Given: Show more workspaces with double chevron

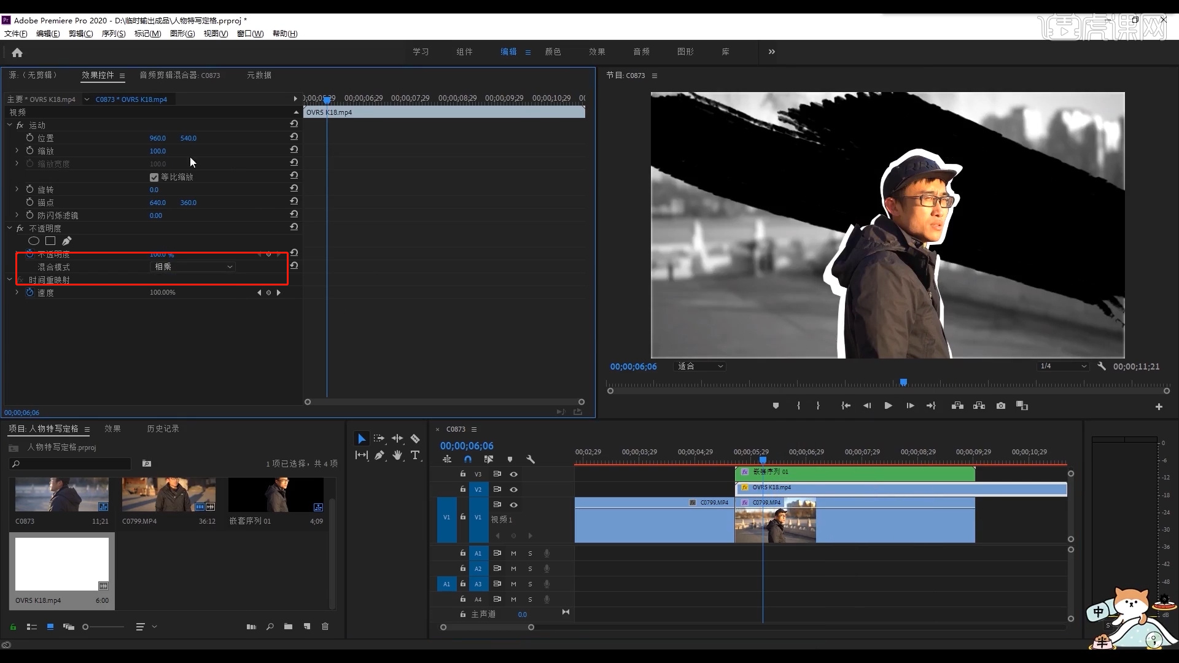Looking at the screenshot, I should click(x=772, y=52).
